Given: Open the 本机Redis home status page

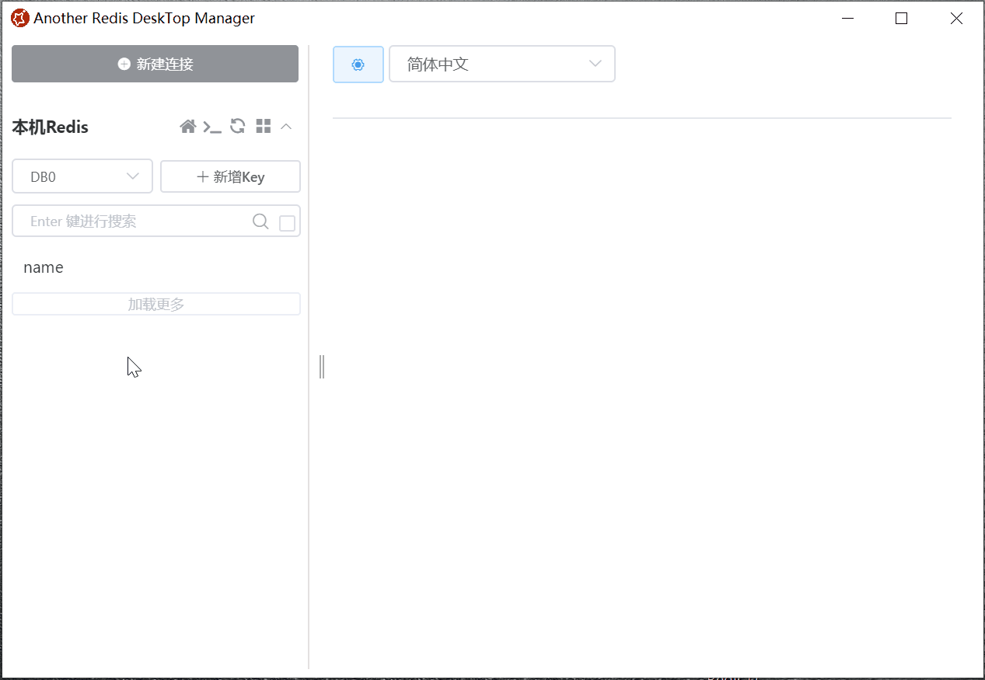Looking at the screenshot, I should tap(187, 127).
